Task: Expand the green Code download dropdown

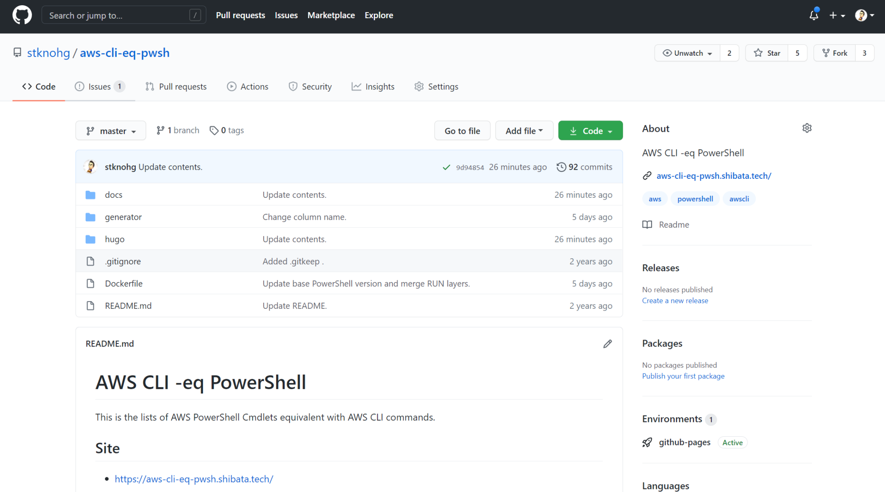Action: 590,131
